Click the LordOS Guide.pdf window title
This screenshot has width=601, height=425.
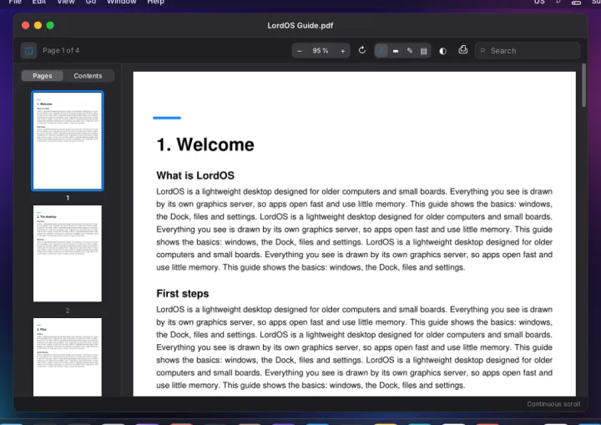pyautogui.click(x=300, y=26)
